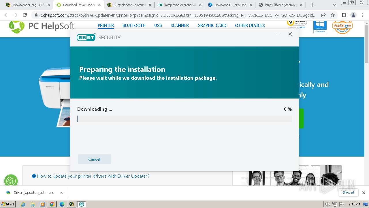
Task: Focus the pchelpsoft.com address bar
Action: pyautogui.click(x=178, y=15)
